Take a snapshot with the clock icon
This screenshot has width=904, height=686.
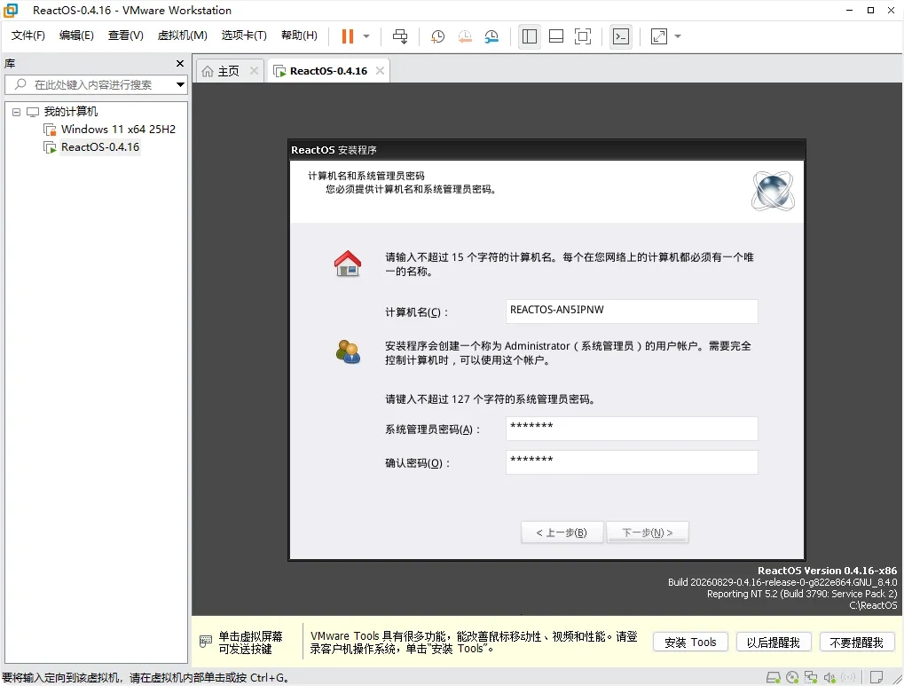tap(437, 36)
